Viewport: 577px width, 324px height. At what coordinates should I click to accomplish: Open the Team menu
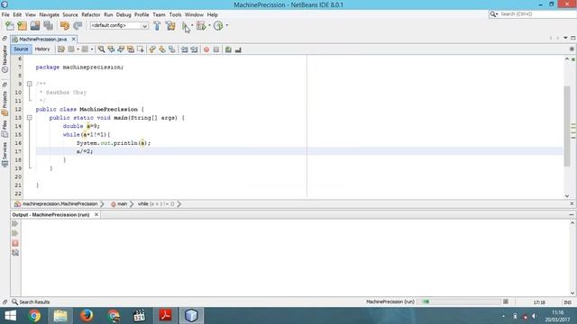pyautogui.click(x=159, y=14)
